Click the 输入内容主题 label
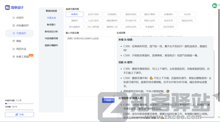This screenshot has height=122, width=220. 72,33
